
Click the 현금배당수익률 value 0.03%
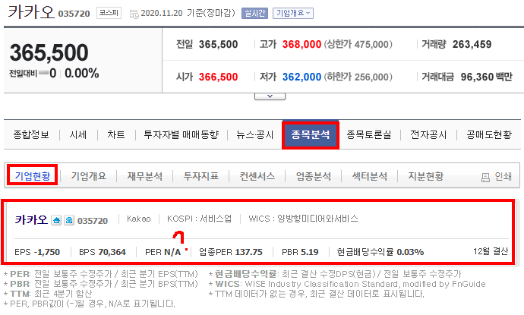pyautogui.click(x=410, y=252)
